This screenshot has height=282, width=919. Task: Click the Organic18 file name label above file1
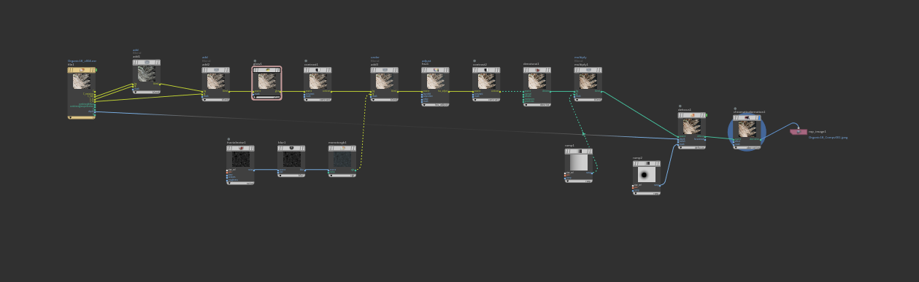click(x=82, y=61)
